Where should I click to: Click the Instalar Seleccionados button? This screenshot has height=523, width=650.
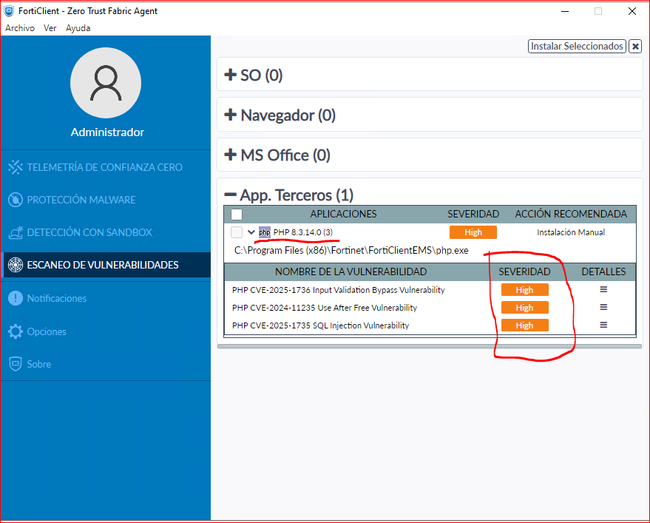577,46
